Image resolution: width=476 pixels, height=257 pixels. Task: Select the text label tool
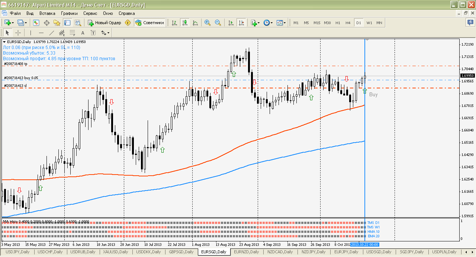tap(93, 33)
